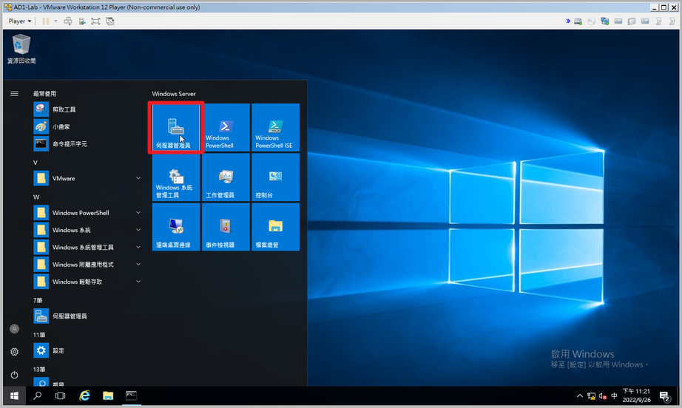This screenshot has height=408, width=682.
Task: Expand the Windows 系統管理工具 folder
Action: click(88, 247)
